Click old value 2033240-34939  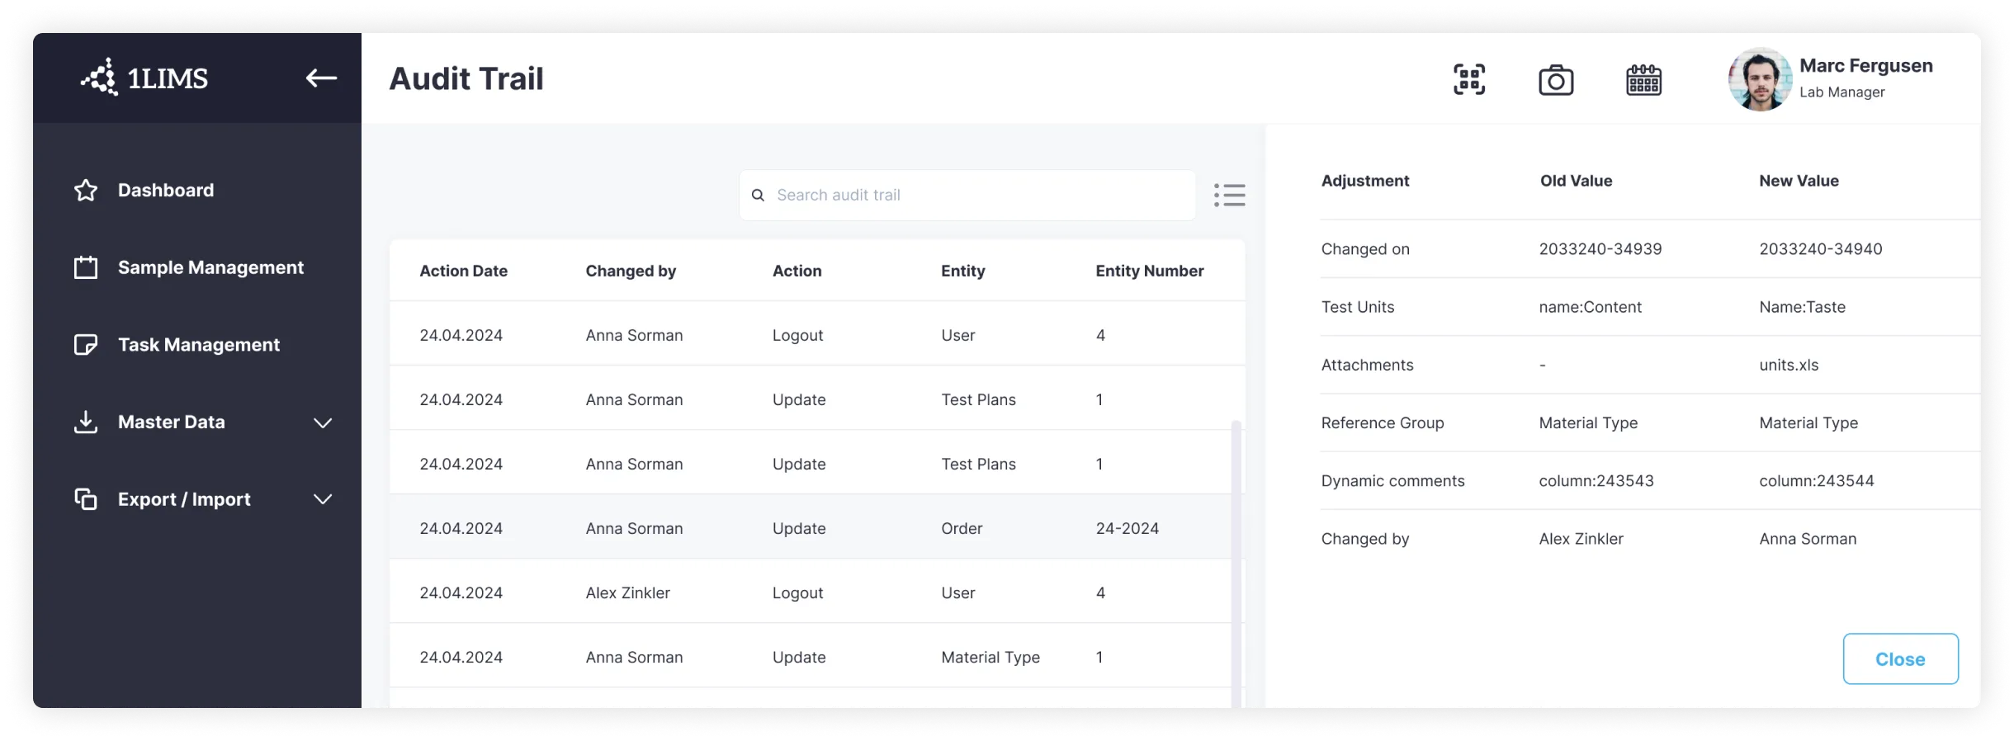click(x=1600, y=249)
